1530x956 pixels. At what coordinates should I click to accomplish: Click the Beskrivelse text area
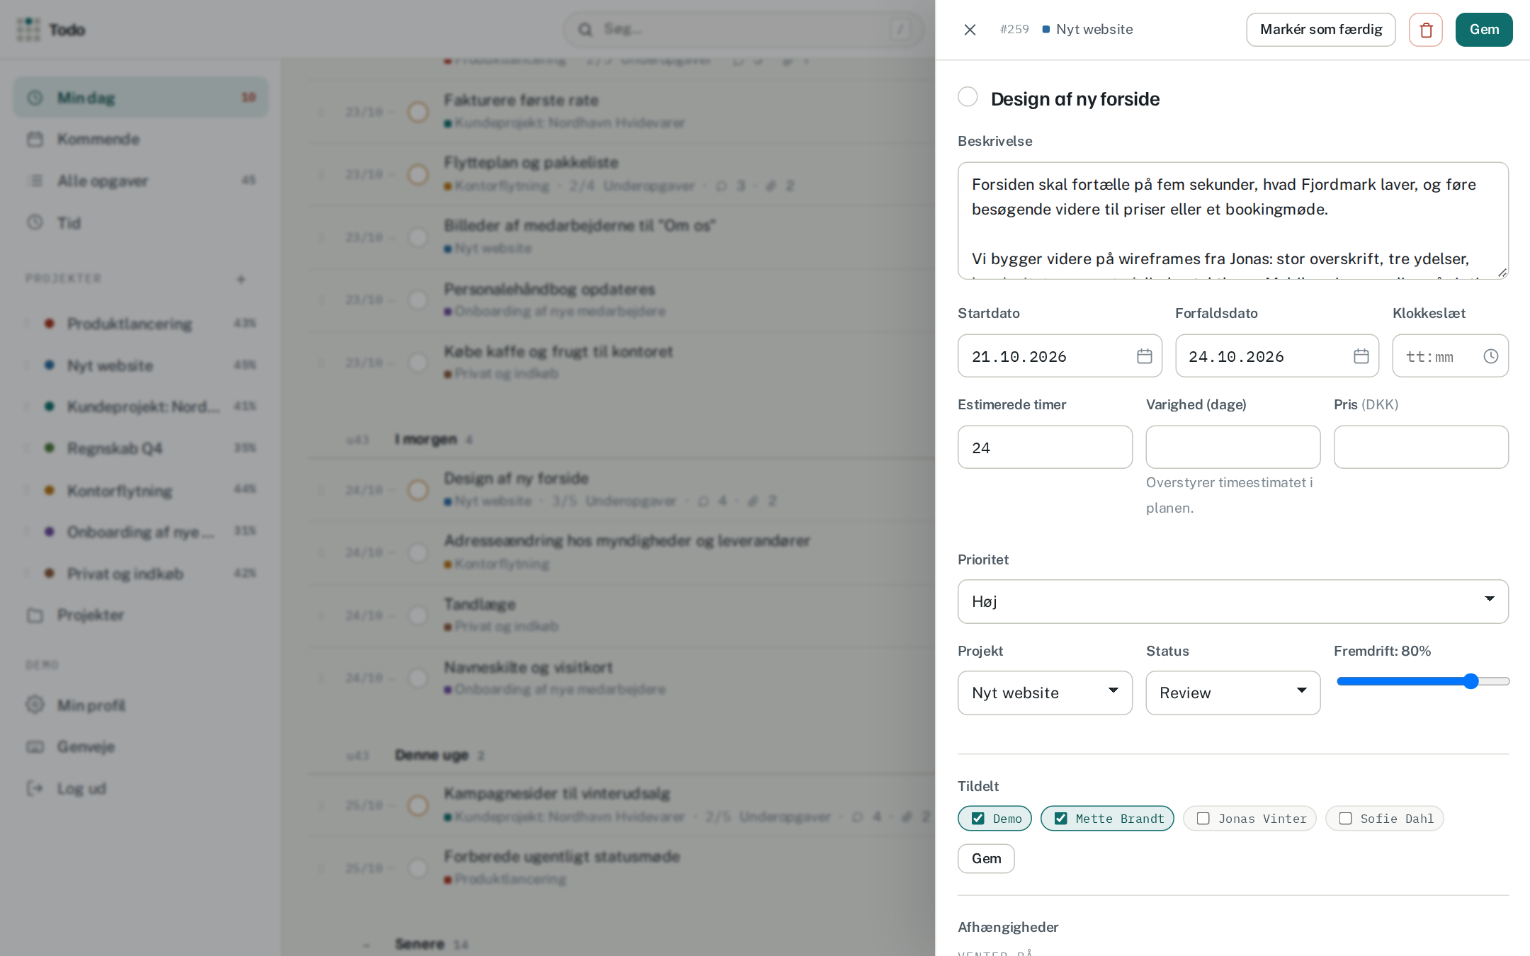coord(1232,221)
